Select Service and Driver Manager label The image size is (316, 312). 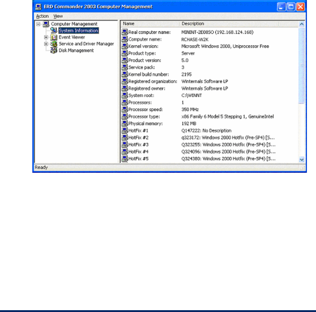[x=86, y=44]
